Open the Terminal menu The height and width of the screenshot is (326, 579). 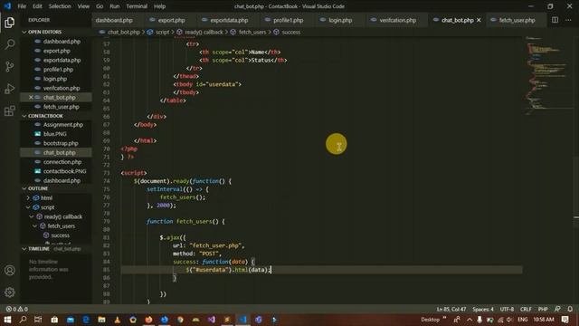[x=137, y=6]
